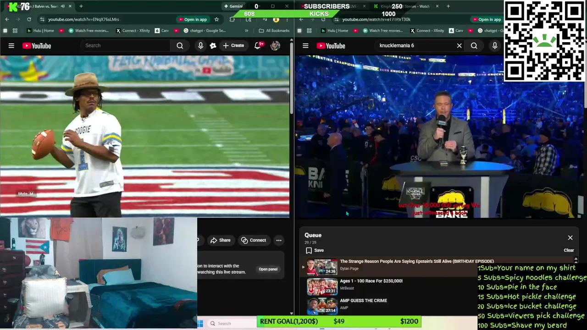Open Hulu | Home bookmark in left window
Viewport: 587px width, 330px height.
[x=40, y=31]
